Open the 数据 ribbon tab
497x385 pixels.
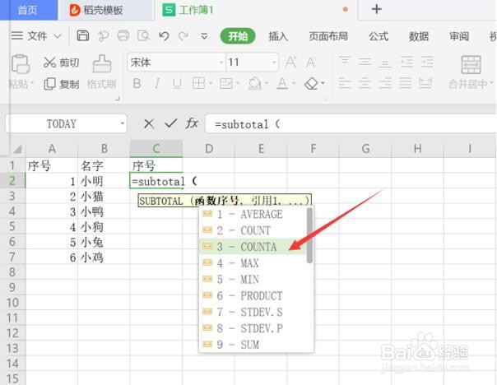tap(418, 36)
